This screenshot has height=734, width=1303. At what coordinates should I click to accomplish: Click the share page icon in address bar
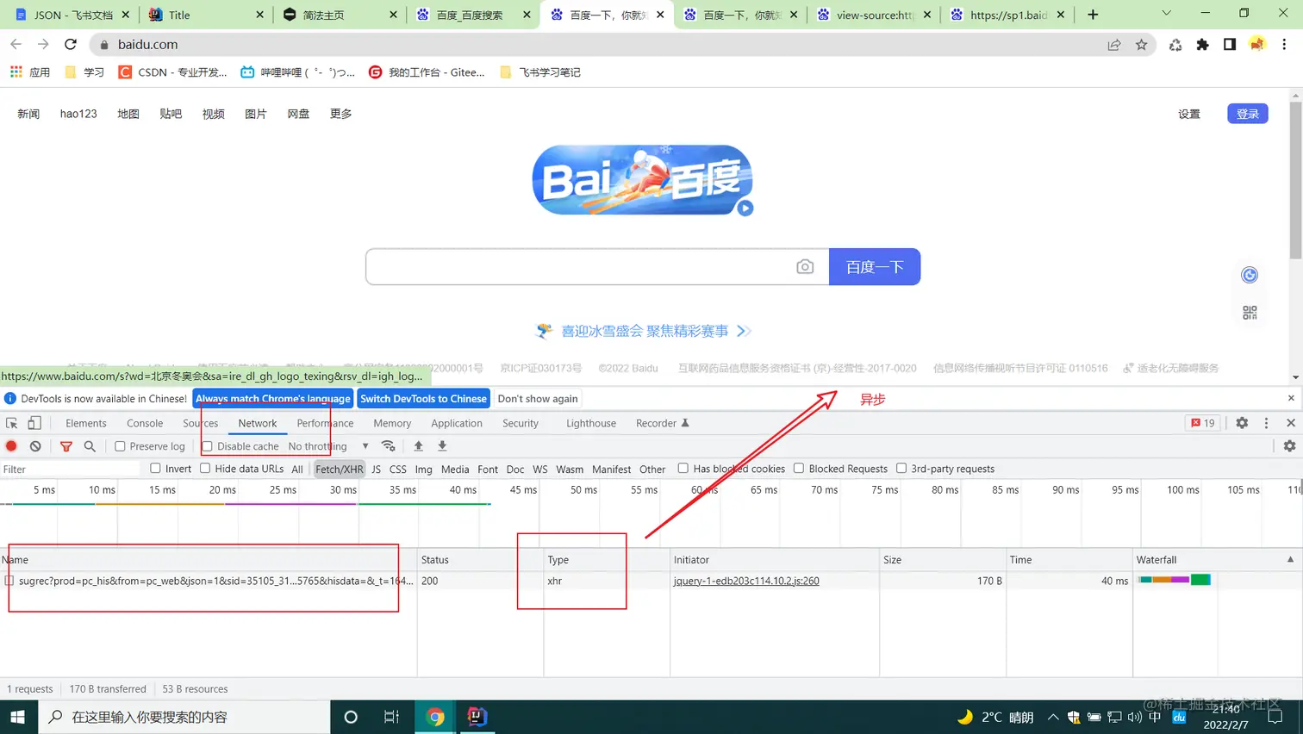pos(1114,44)
